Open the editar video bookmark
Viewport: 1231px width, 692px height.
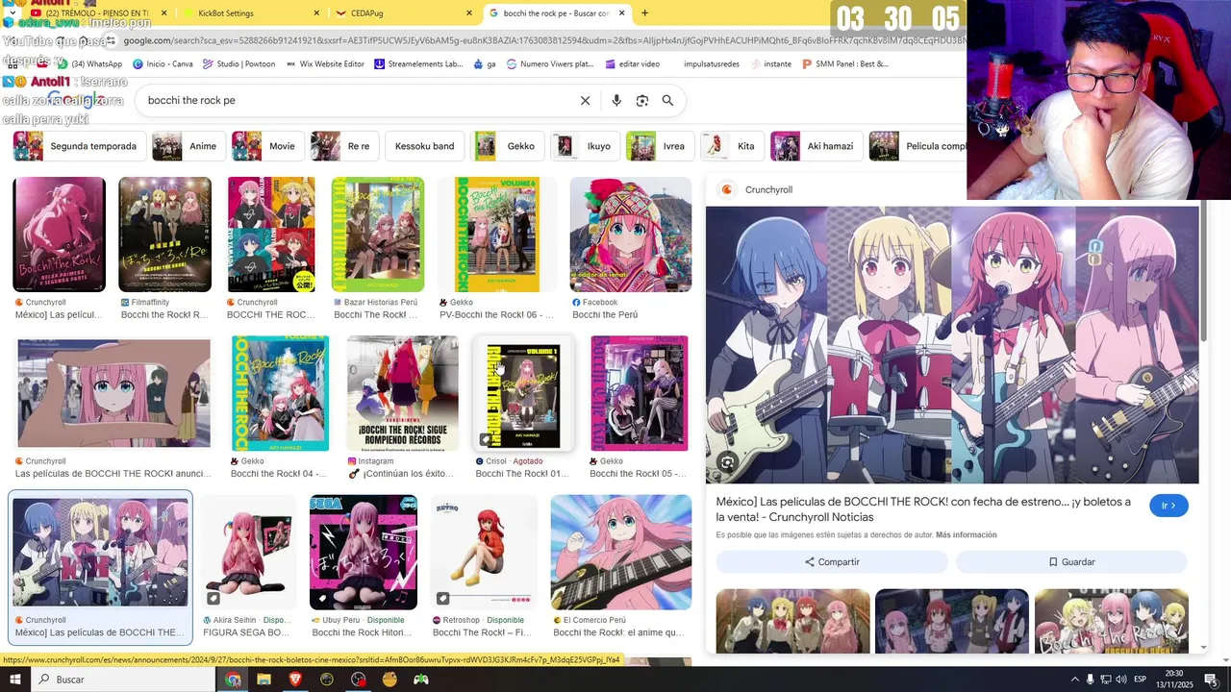[x=633, y=63]
